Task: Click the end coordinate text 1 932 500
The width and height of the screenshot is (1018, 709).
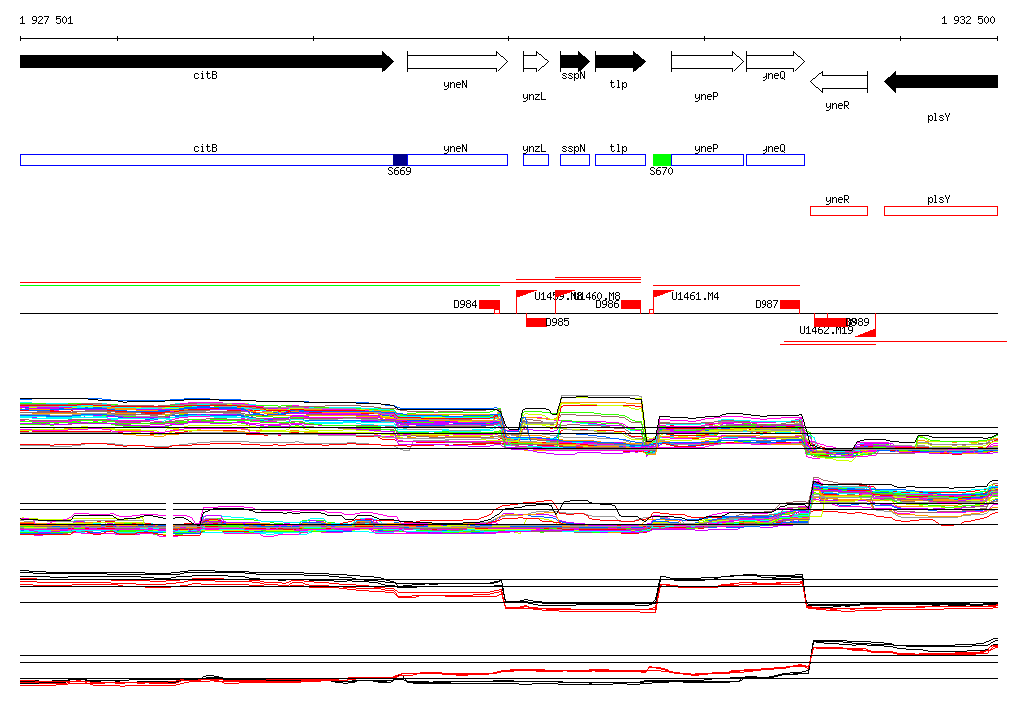Action: coord(968,20)
